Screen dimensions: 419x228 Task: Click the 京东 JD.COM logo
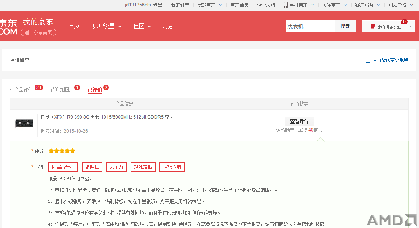[x=8, y=27]
